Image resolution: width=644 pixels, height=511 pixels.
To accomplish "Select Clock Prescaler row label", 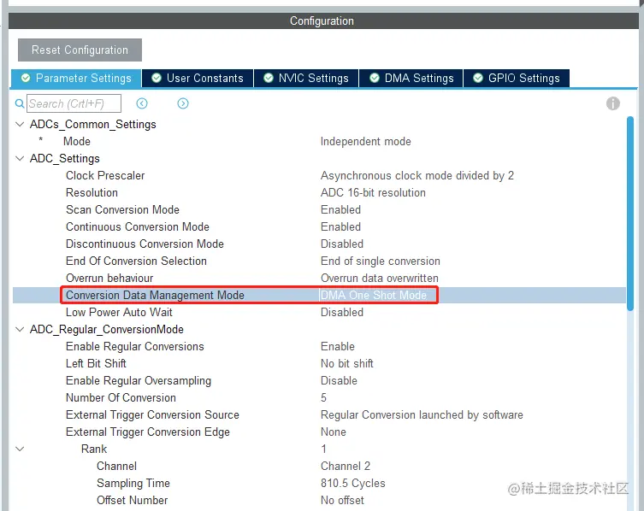I will (105, 176).
